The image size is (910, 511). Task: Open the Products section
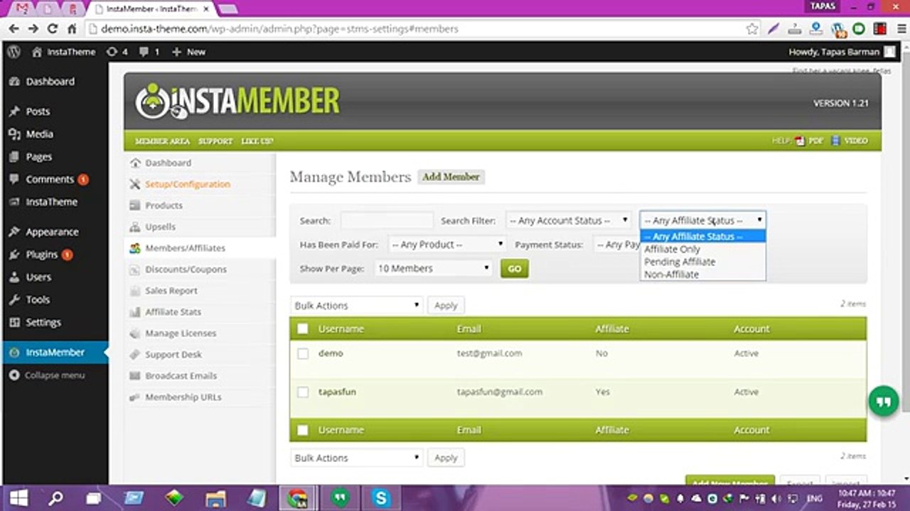pyautogui.click(x=164, y=205)
